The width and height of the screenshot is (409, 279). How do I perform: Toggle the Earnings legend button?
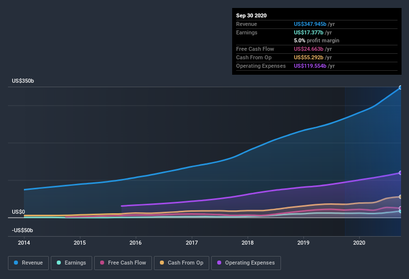[x=71, y=263]
